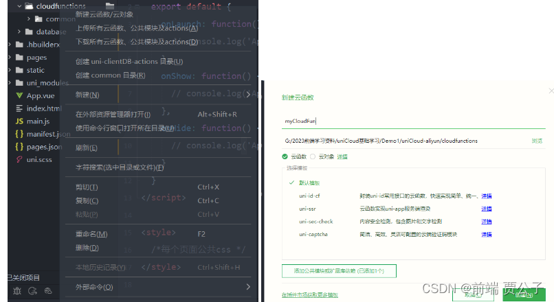
Task: Click the sync icon in bottom bar
Action: (32, 291)
